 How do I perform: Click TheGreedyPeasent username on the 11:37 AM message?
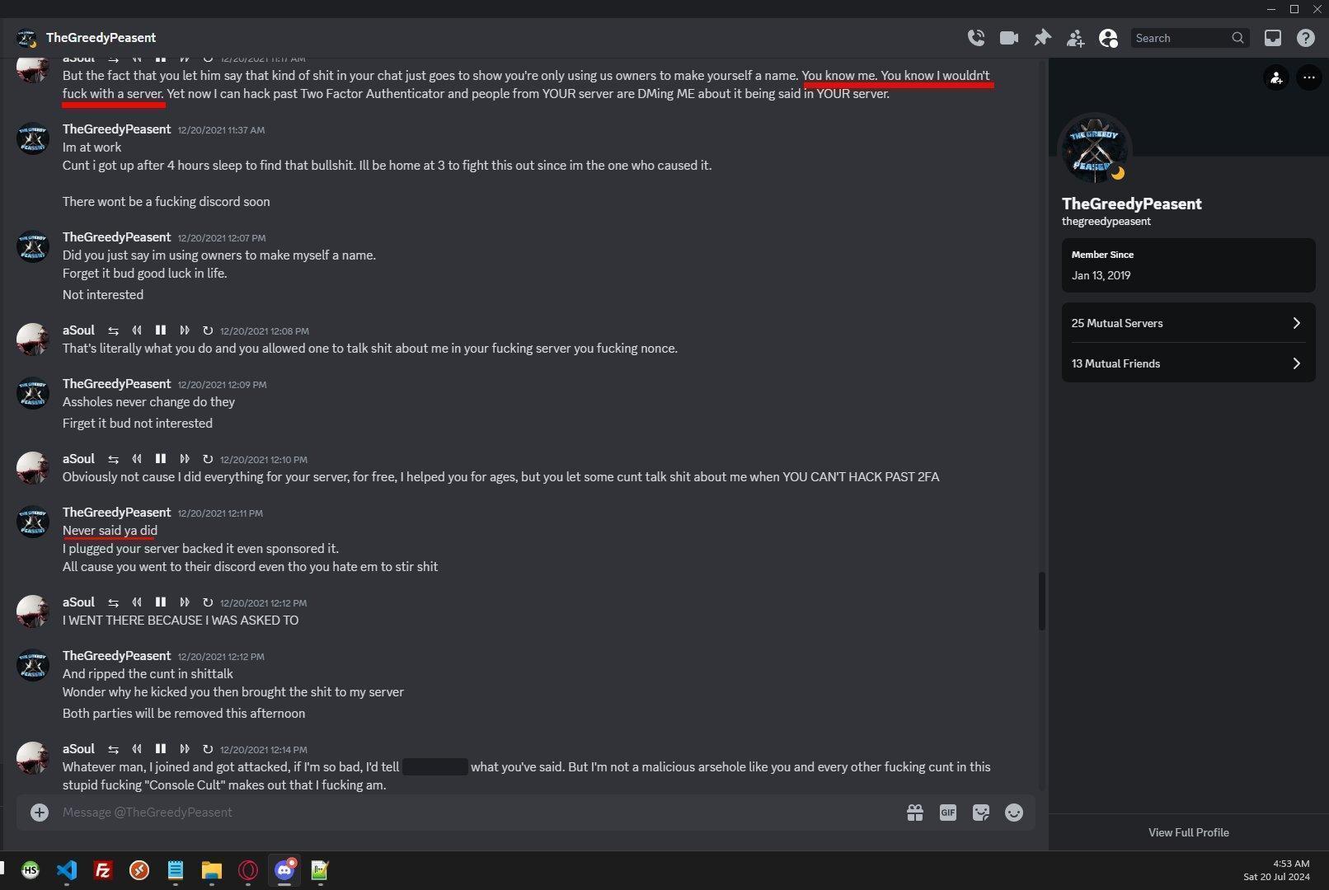click(x=117, y=129)
